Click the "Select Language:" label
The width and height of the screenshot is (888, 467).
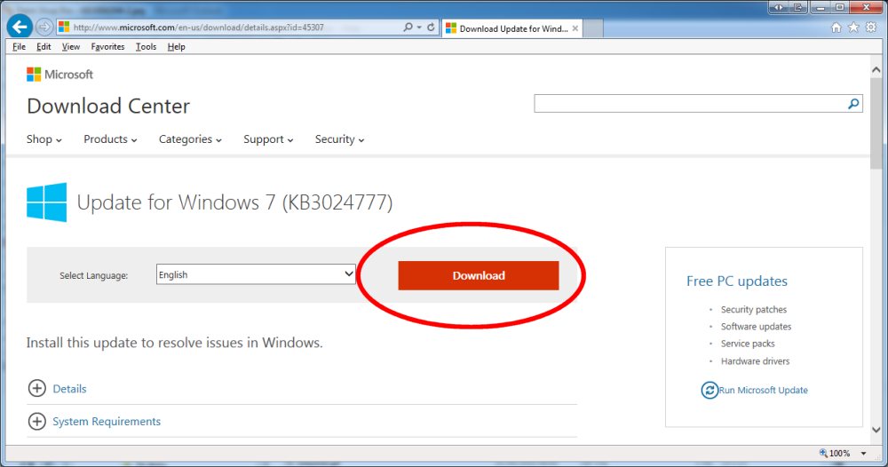(94, 275)
